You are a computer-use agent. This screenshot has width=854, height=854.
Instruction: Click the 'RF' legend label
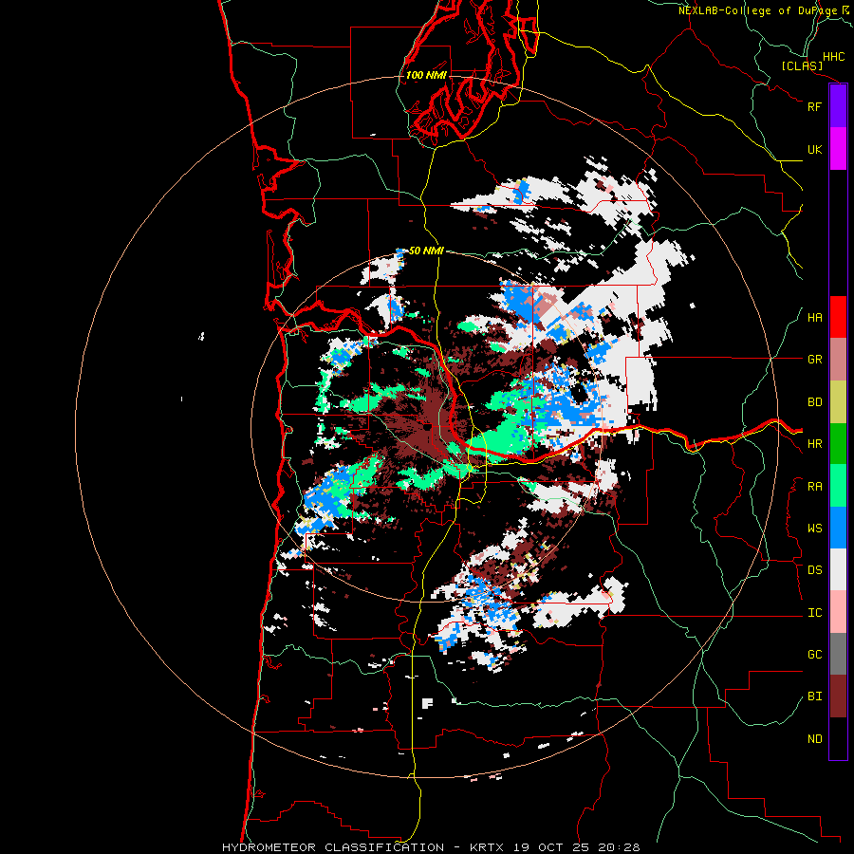[814, 106]
